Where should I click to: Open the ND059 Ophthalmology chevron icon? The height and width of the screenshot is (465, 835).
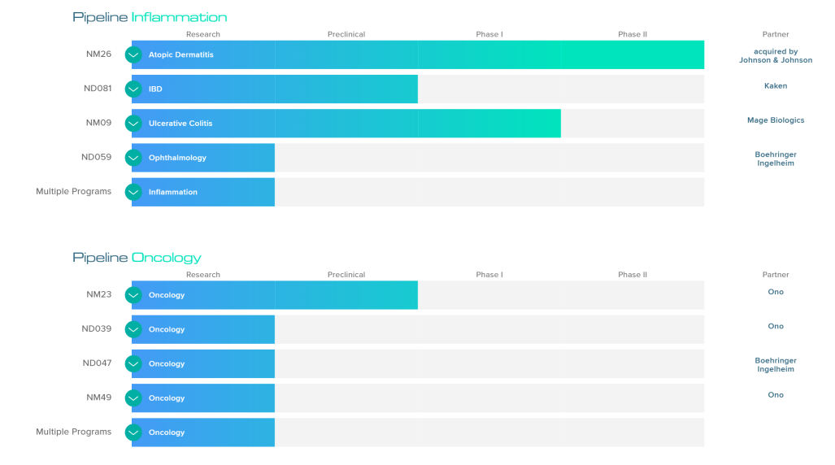click(x=133, y=158)
